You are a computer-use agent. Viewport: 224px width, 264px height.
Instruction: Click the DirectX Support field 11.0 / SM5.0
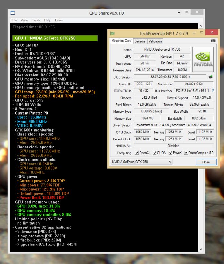tap(202, 97)
